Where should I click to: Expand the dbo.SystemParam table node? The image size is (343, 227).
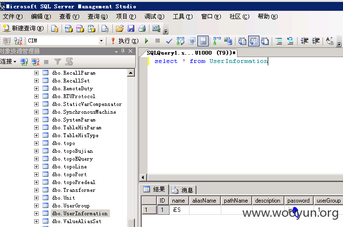pos(36,120)
